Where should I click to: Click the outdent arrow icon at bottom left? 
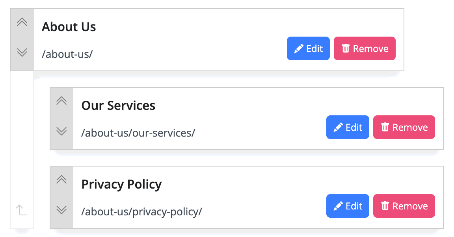(x=21, y=210)
